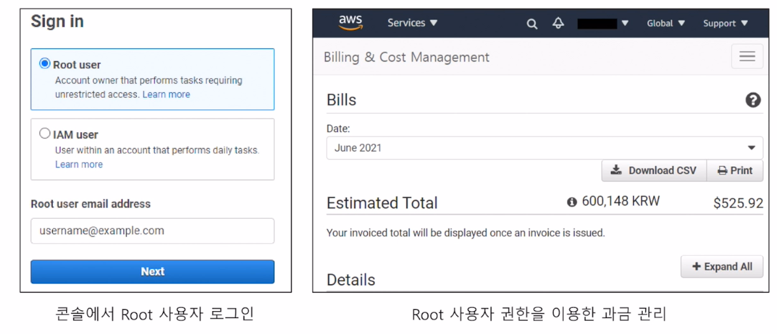This screenshot has width=777, height=334.
Task: Click the info icon beside 600,148 KRW
Action: click(571, 202)
